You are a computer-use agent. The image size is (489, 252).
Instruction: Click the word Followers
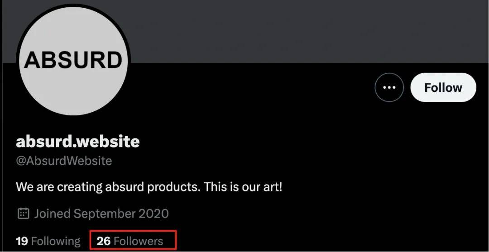(x=138, y=241)
